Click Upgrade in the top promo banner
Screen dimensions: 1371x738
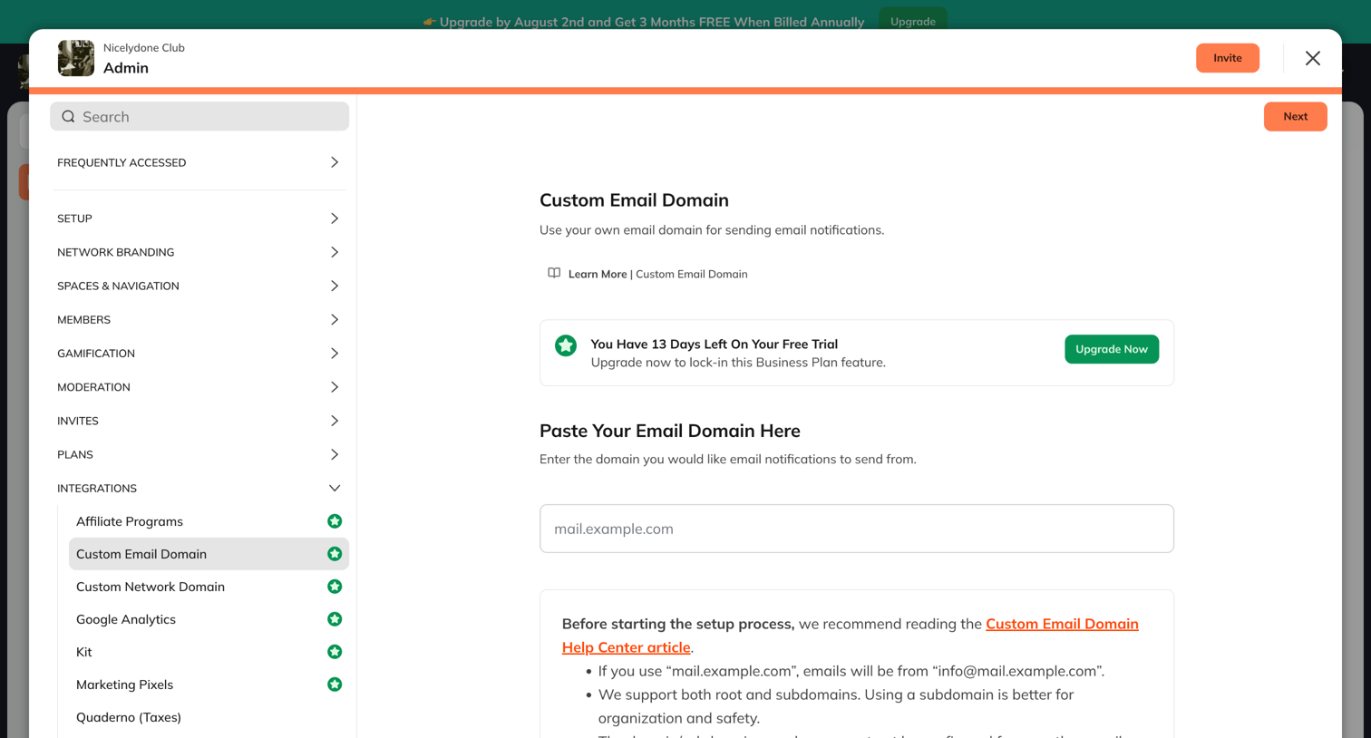coord(912,21)
